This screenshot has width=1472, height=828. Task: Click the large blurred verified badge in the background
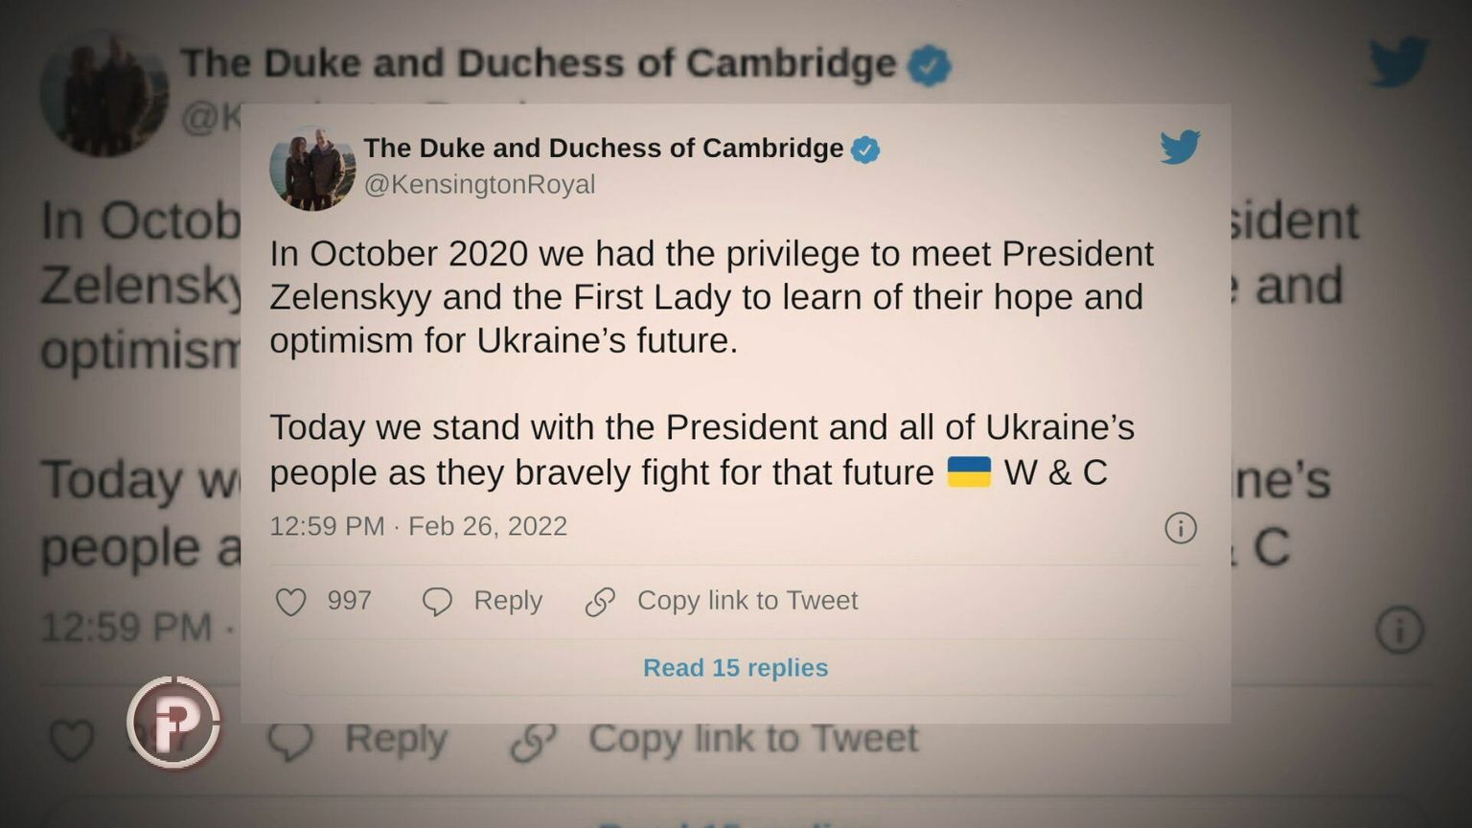tap(929, 65)
